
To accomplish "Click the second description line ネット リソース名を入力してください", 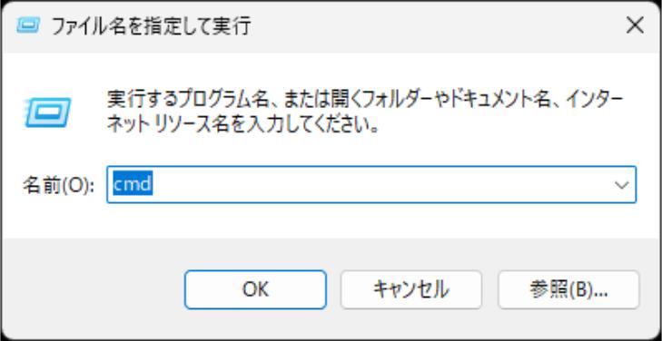I will click(242, 125).
